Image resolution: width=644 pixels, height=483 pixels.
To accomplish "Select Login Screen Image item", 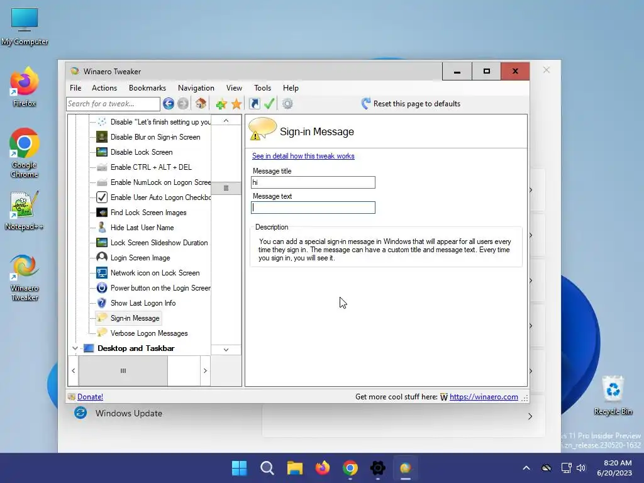I will [140, 258].
